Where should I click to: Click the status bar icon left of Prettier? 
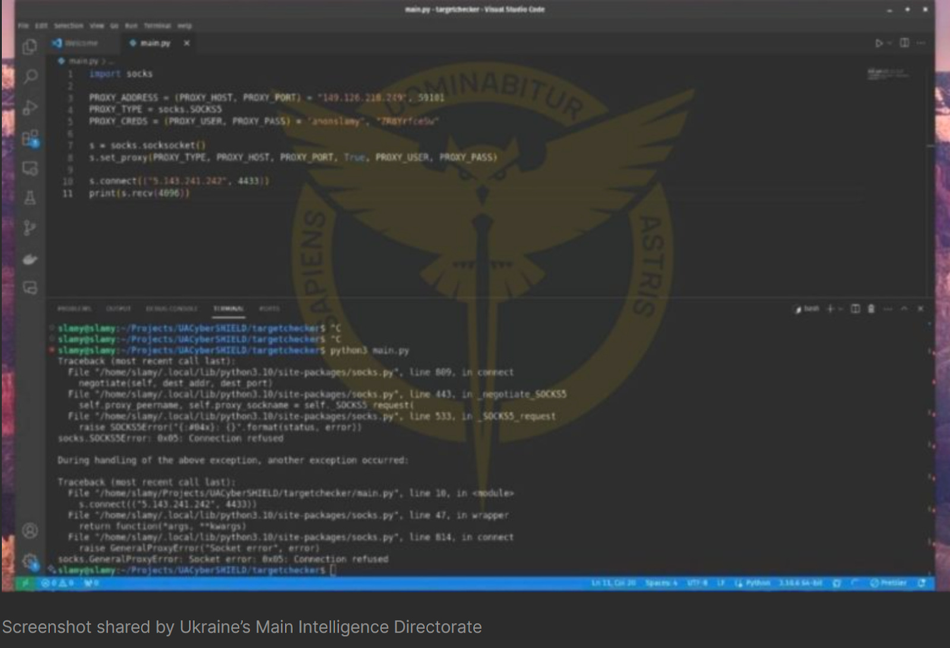[x=854, y=583]
